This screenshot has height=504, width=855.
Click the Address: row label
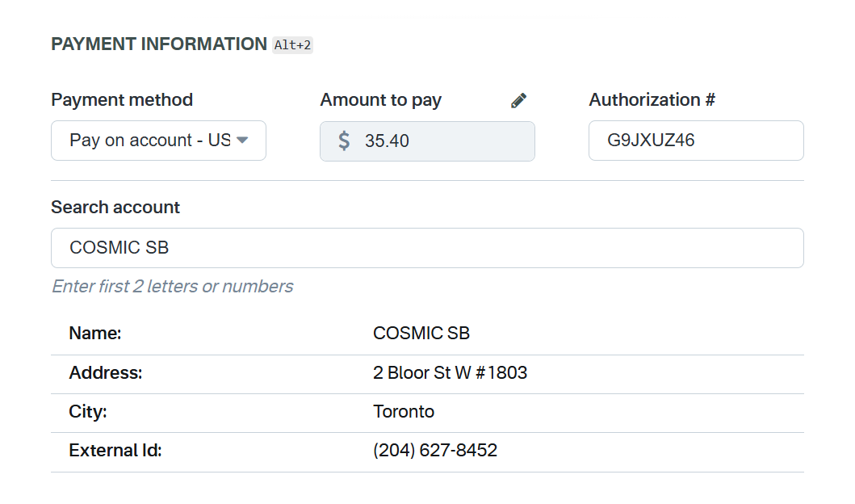106,373
